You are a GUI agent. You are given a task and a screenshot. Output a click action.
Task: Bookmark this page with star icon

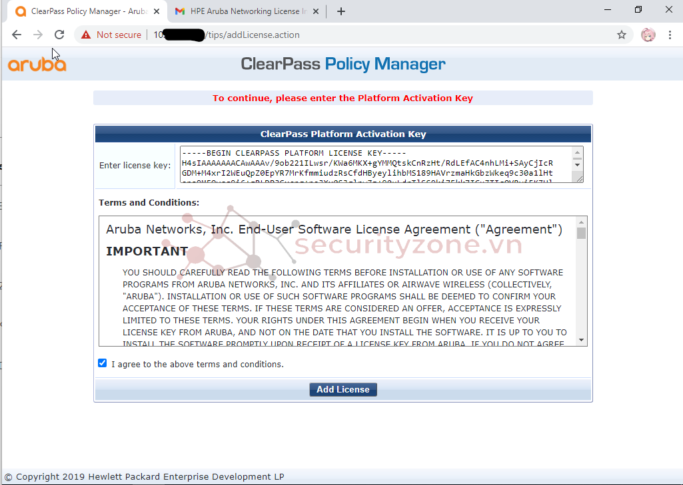coord(622,35)
